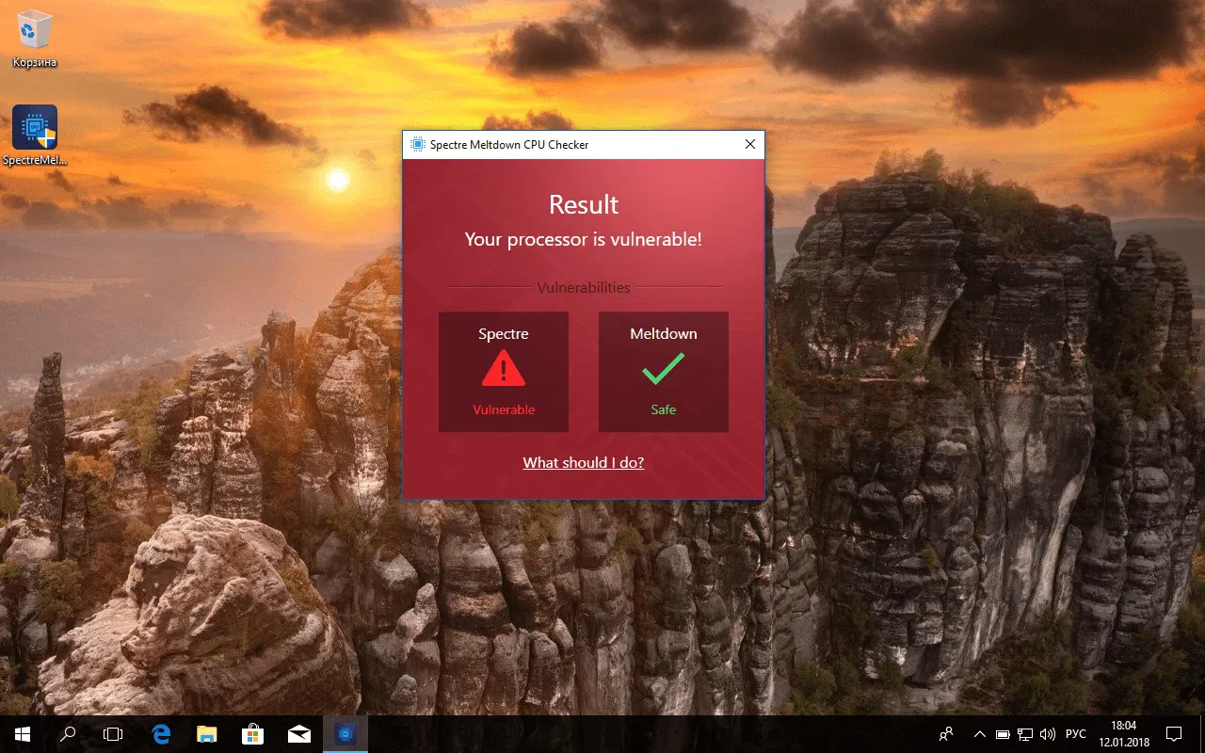This screenshot has height=753, width=1205.
Task: Click the CPU Checker taskbar button
Action: (x=345, y=734)
